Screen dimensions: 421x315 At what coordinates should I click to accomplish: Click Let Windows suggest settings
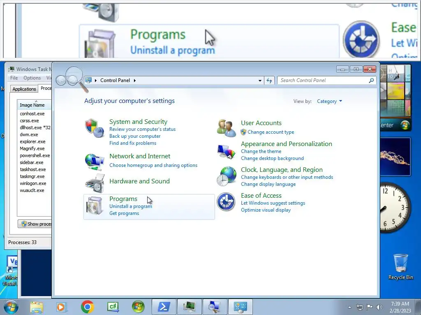(273, 203)
